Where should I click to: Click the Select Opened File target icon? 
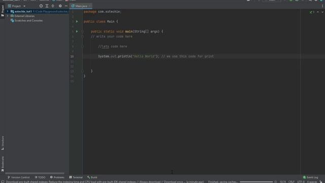click(41, 6)
